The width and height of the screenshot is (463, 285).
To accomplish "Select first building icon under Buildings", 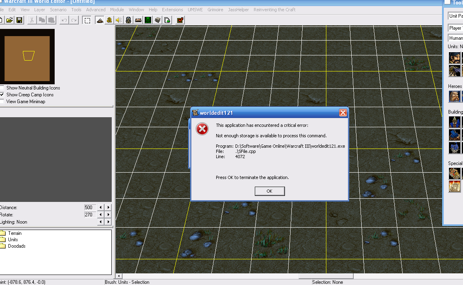I will pyautogui.click(x=455, y=122).
